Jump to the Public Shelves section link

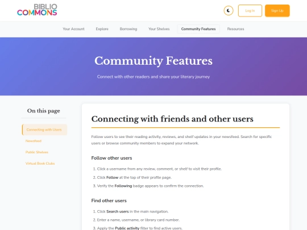point(37,152)
